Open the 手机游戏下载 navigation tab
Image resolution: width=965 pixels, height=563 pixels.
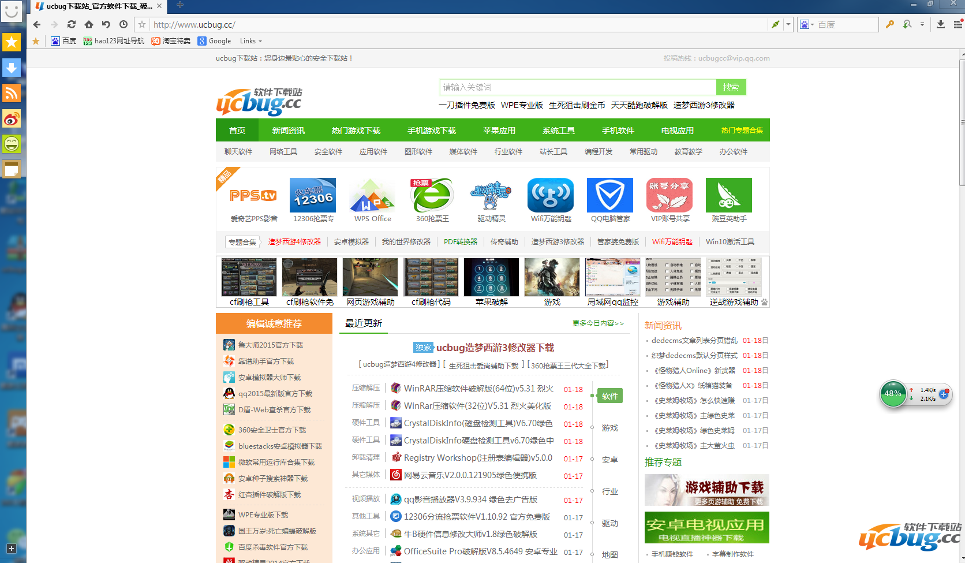431,131
